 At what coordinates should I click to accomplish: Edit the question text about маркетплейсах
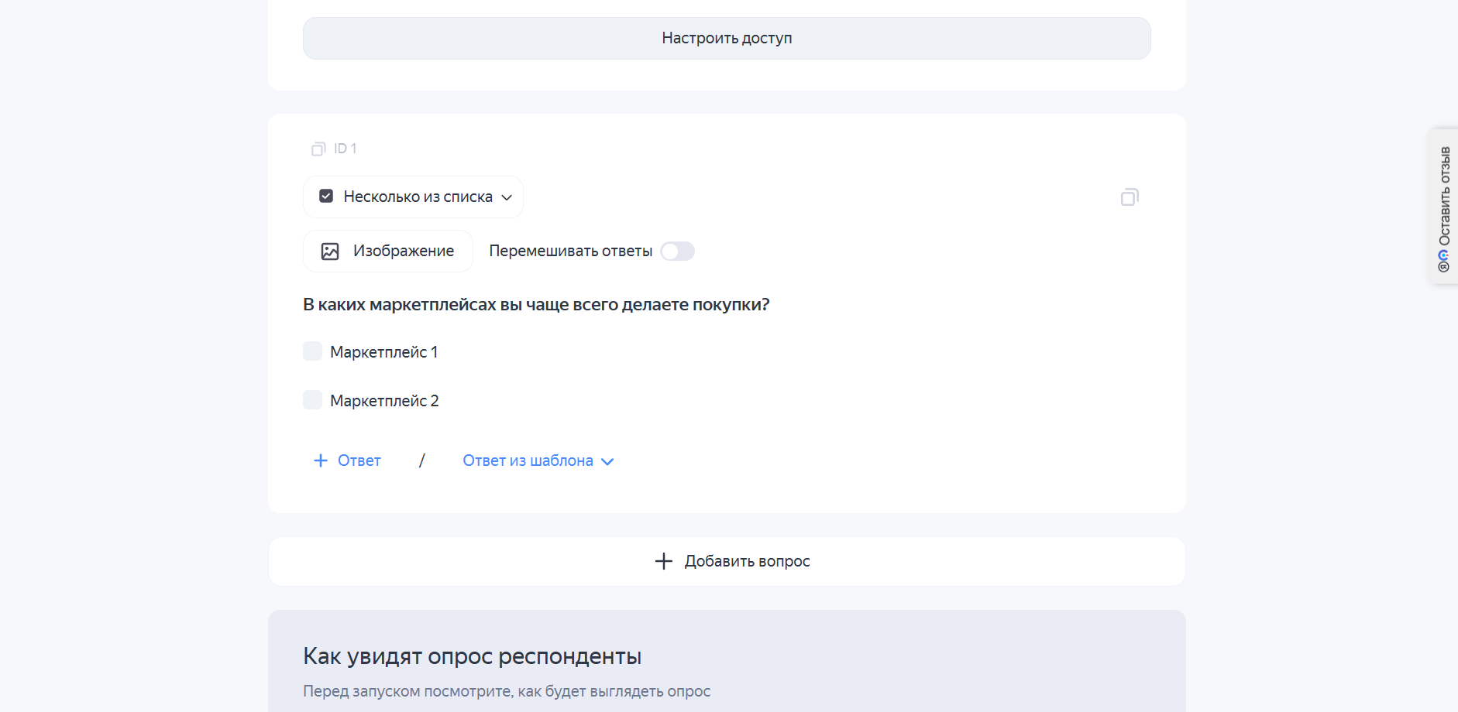(x=536, y=304)
